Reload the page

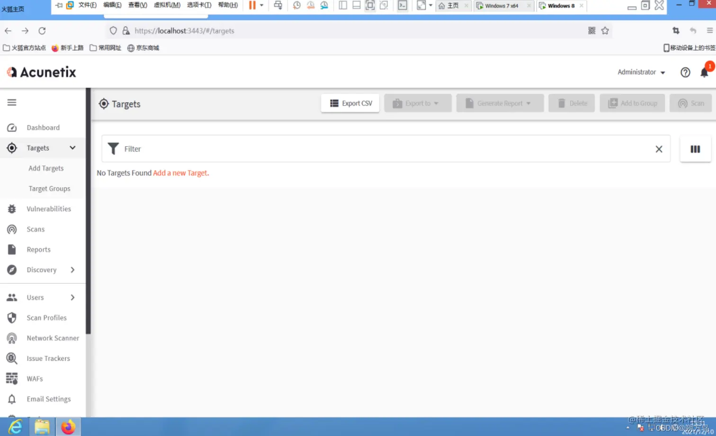tap(42, 31)
